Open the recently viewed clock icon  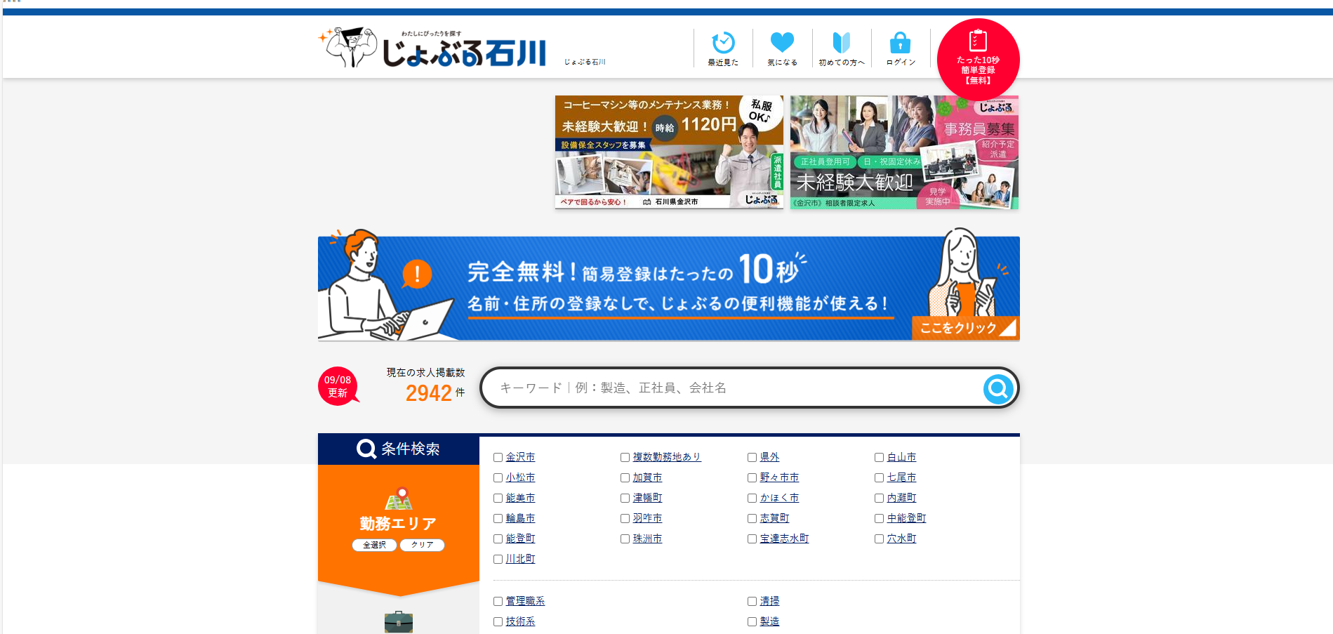click(723, 44)
